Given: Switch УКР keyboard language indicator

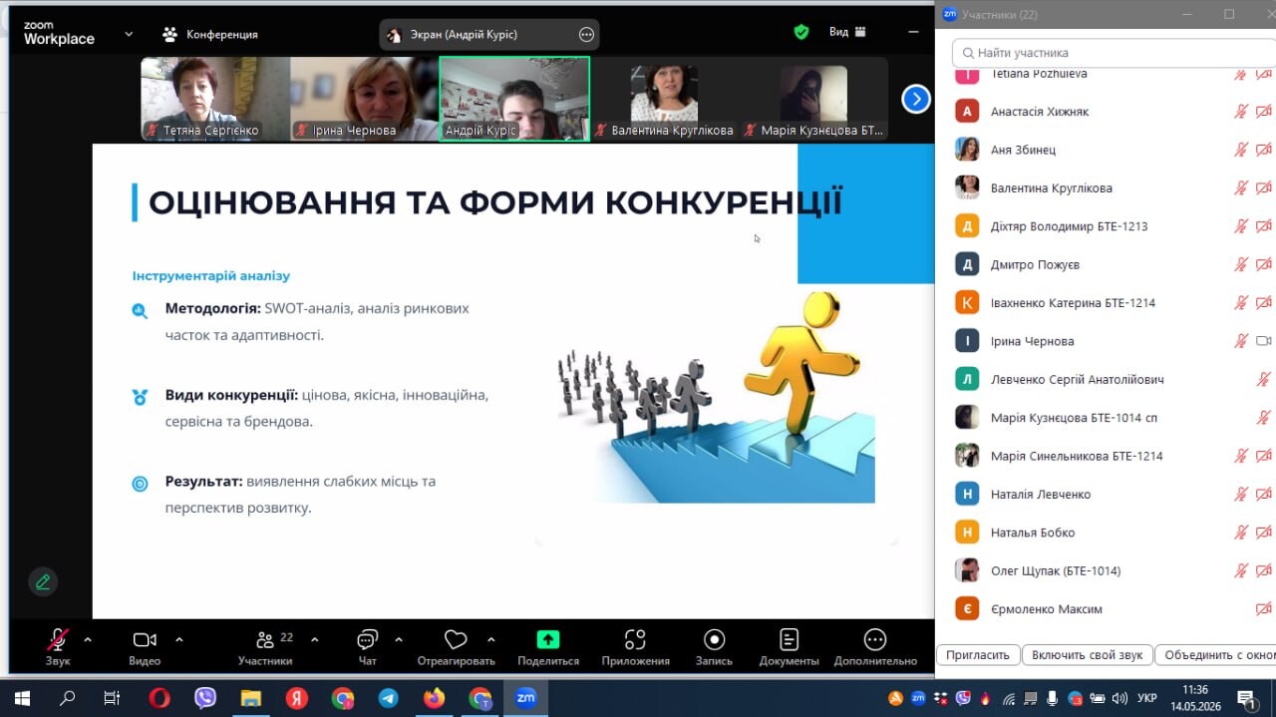Looking at the screenshot, I should click(1147, 698).
